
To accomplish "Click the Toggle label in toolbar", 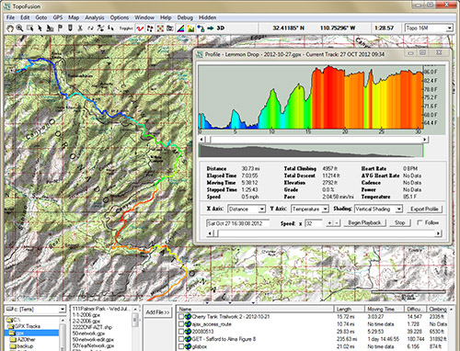I will 126,28.
